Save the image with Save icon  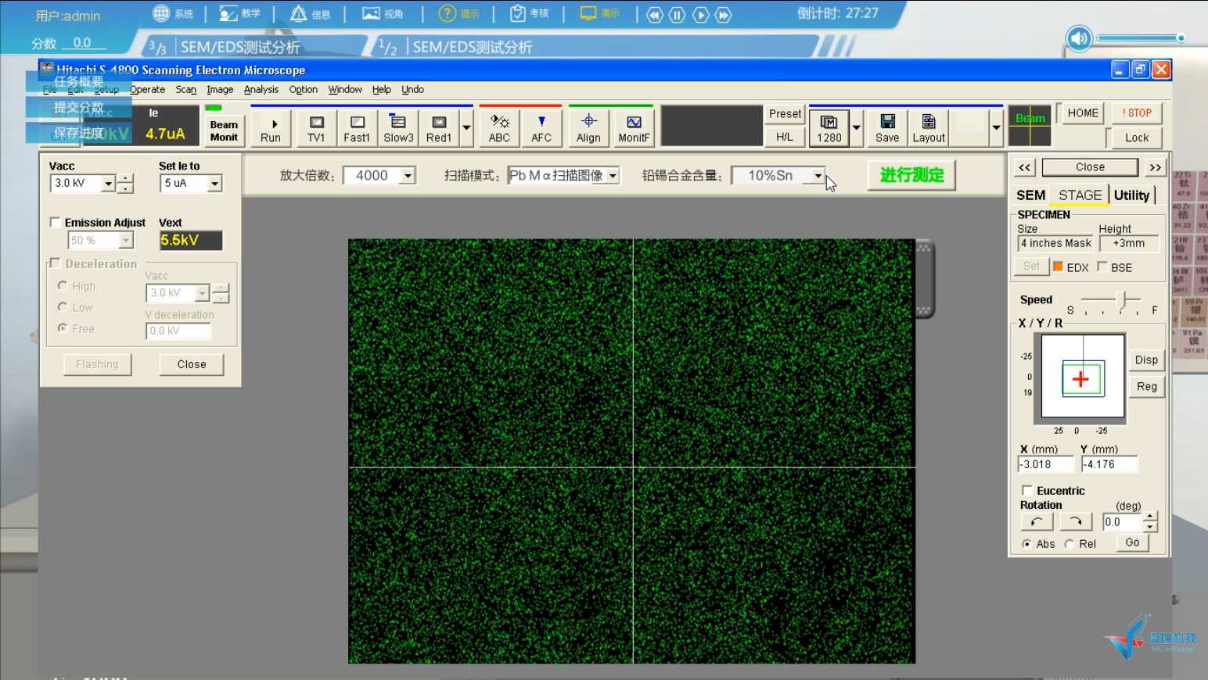click(887, 129)
